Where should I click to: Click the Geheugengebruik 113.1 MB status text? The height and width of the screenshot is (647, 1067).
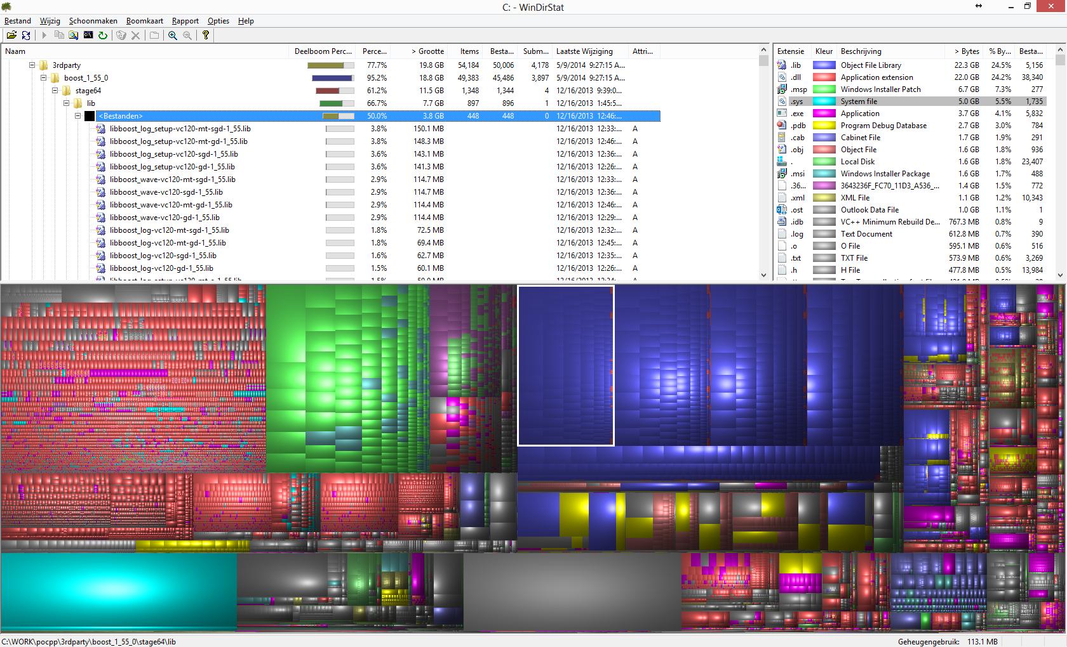point(948,642)
